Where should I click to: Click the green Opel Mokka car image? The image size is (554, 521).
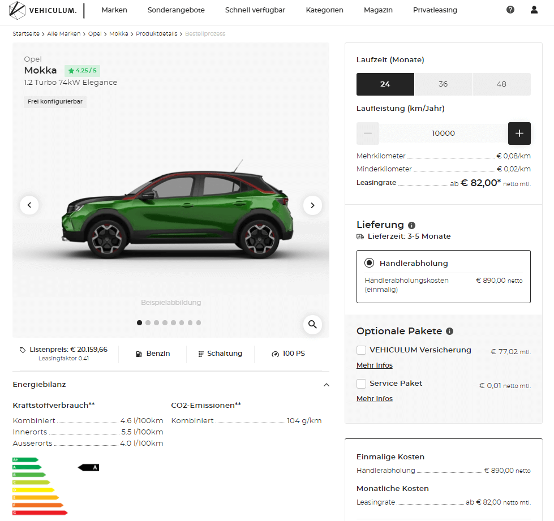177,209
